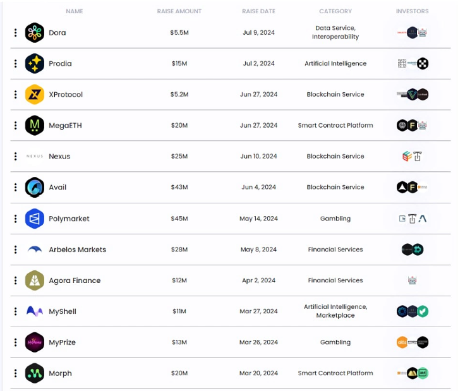Viewport: 458px width, 391px height.
Task: Click the Category column header
Action: [335, 11]
